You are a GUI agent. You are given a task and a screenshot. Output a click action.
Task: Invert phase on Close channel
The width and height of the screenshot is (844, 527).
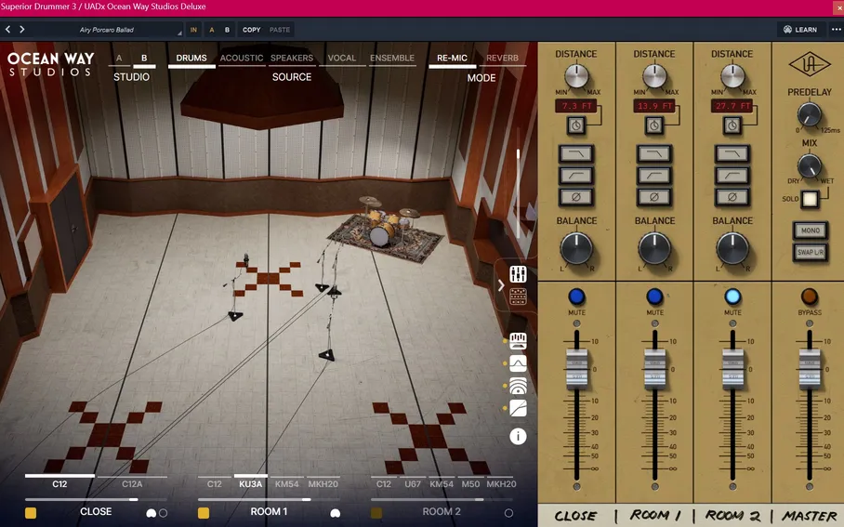coord(576,197)
